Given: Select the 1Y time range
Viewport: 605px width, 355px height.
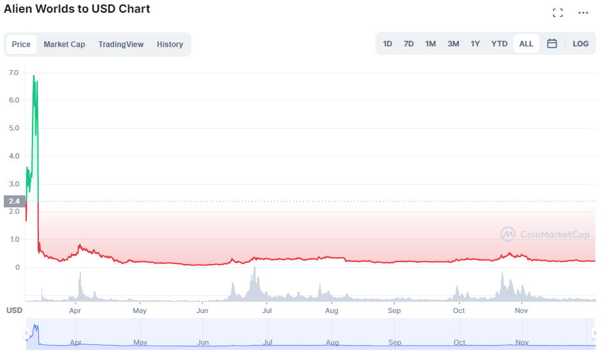Looking at the screenshot, I should 475,43.
